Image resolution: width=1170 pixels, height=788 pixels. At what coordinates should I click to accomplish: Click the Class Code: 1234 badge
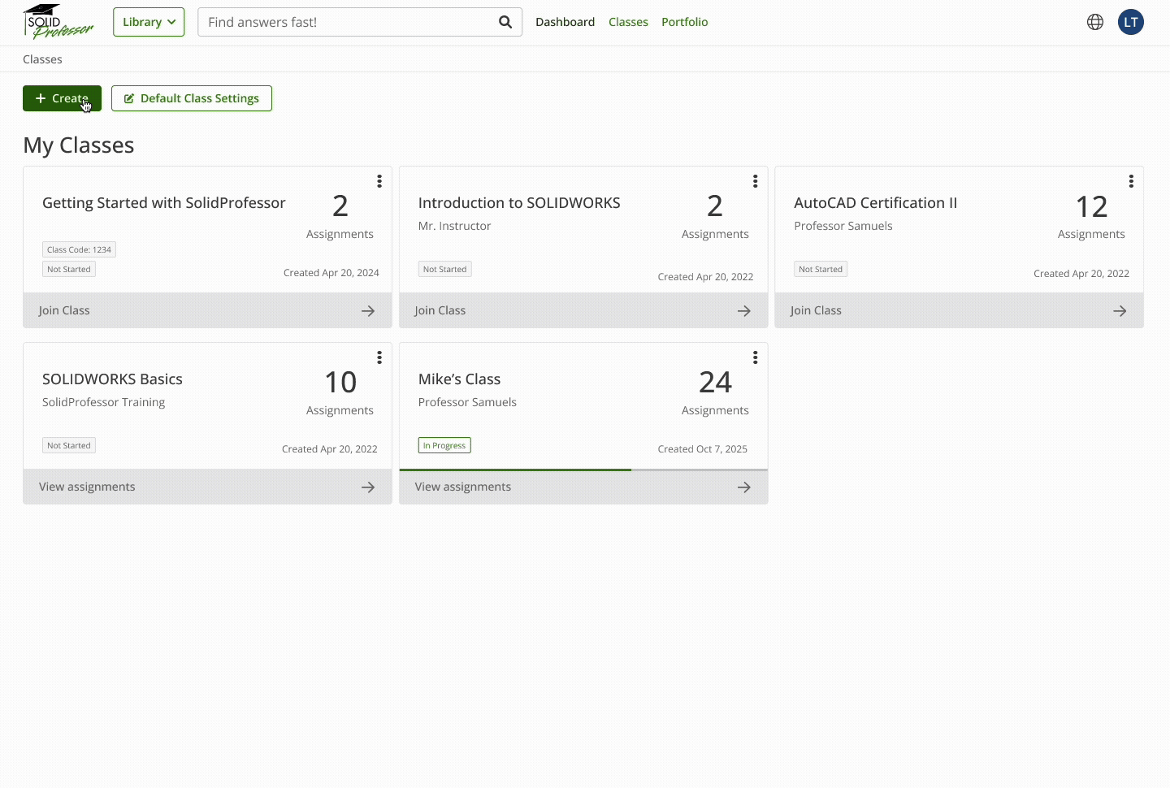click(79, 249)
